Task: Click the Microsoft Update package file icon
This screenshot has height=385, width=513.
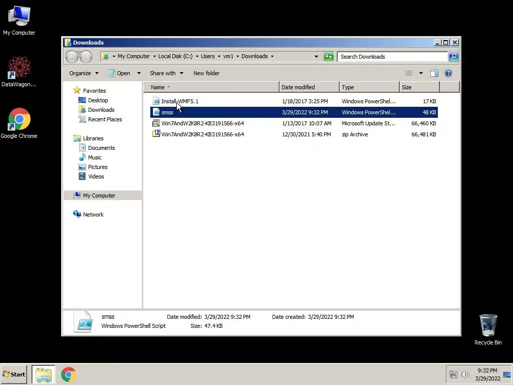Action: tap(156, 123)
